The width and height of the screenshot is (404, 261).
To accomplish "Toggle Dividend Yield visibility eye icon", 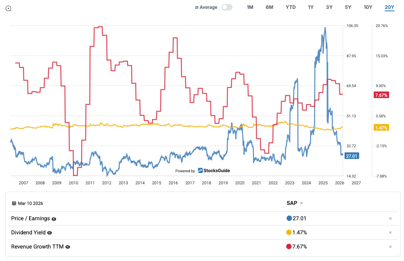I will (50, 233).
